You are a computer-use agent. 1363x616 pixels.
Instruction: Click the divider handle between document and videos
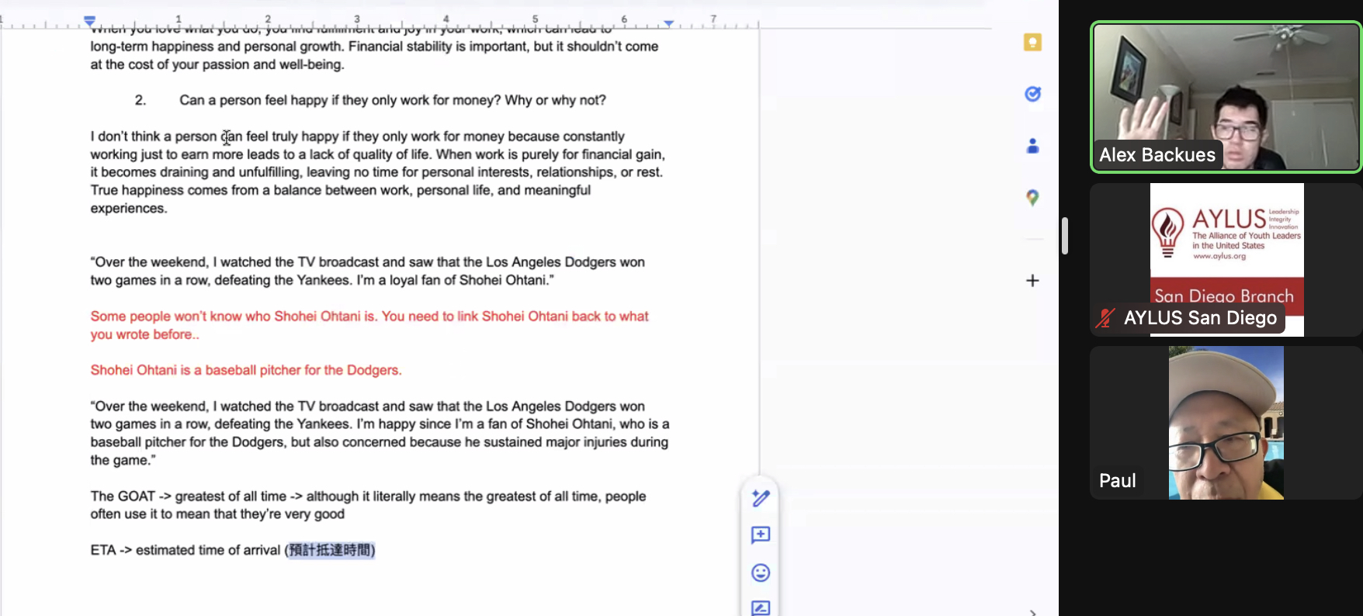pyautogui.click(x=1065, y=236)
